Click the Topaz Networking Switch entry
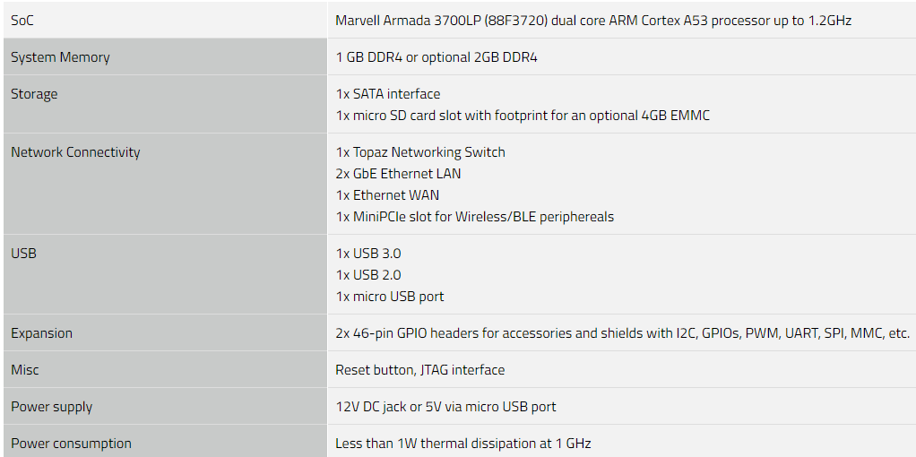This screenshot has width=916, height=457. pos(420,152)
